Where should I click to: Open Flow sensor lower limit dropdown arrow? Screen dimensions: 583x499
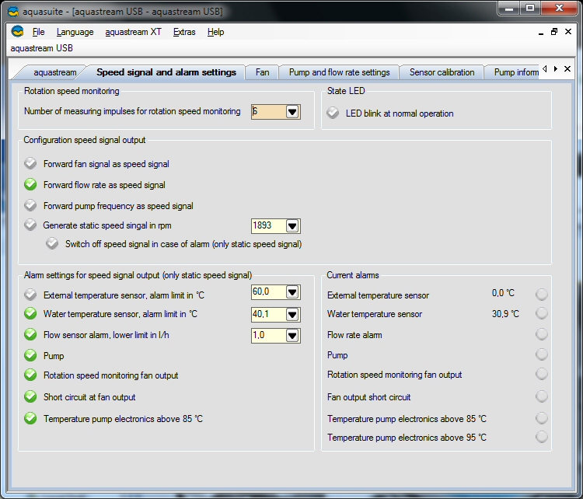click(292, 336)
